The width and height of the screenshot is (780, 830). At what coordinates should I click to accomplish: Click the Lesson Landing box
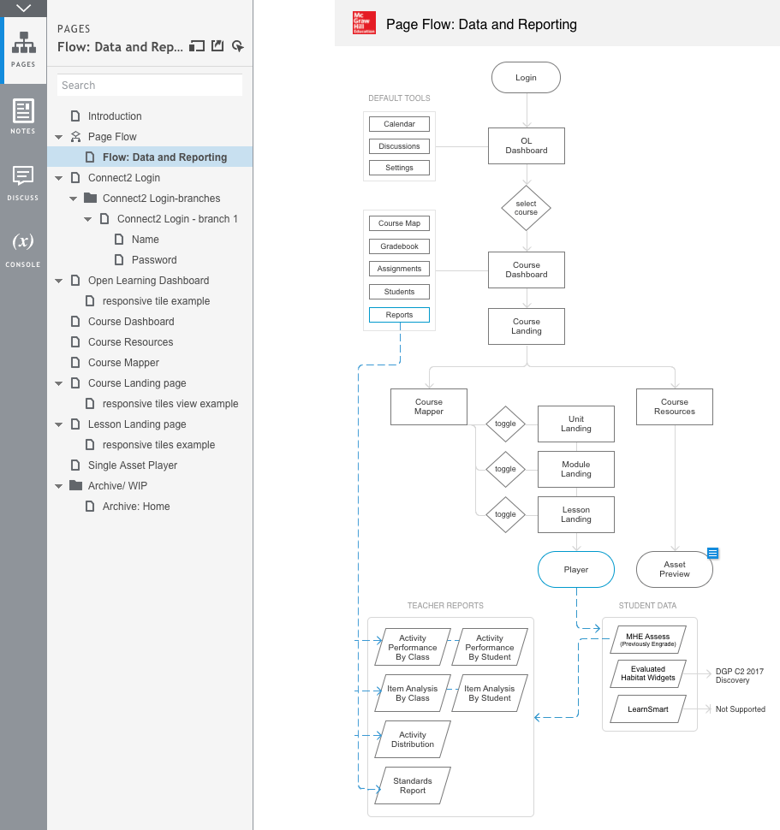click(x=576, y=514)
